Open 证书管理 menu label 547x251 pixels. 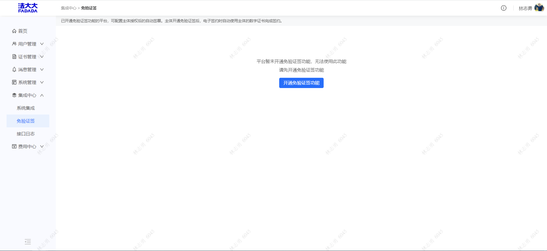[27, 57]
